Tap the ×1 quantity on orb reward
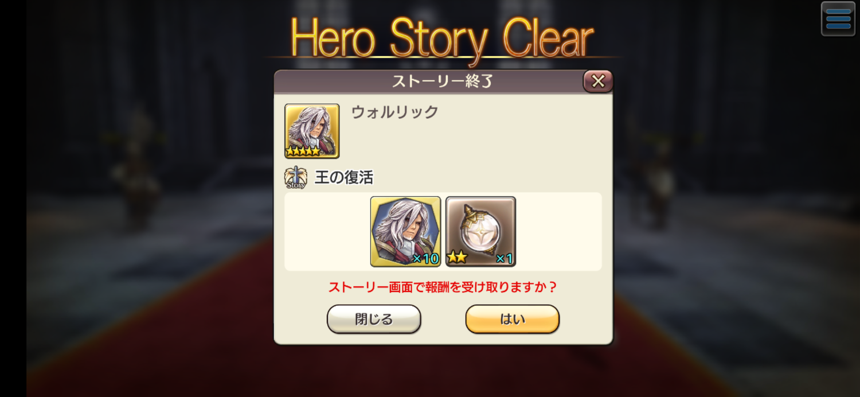Image resolution: width=860 pixels, height=397 pixels. 504,259
